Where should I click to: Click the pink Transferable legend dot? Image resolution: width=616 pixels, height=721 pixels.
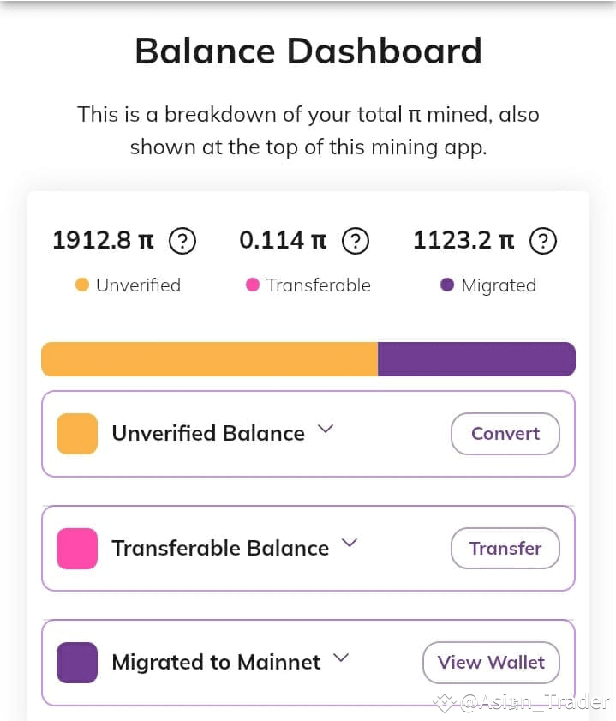253,285
